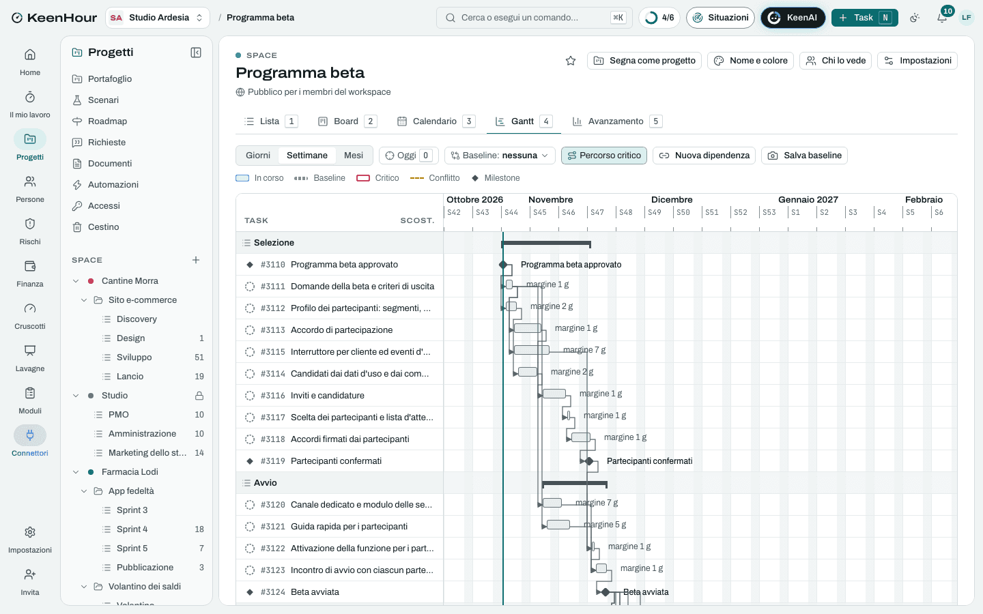Switch to the Calendario tab
Screen dimensions: 983x614
[436, 121]
